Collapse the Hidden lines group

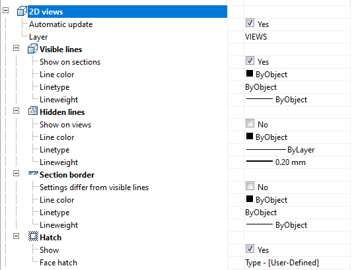pyautogui.click(x=16, y=111)
